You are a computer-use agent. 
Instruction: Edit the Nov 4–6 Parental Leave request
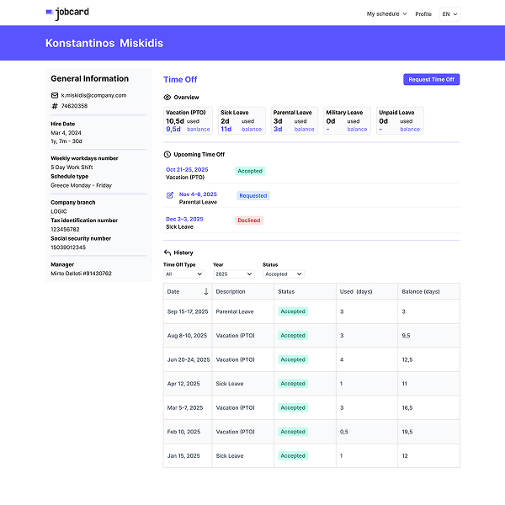(x=171, y=195)
